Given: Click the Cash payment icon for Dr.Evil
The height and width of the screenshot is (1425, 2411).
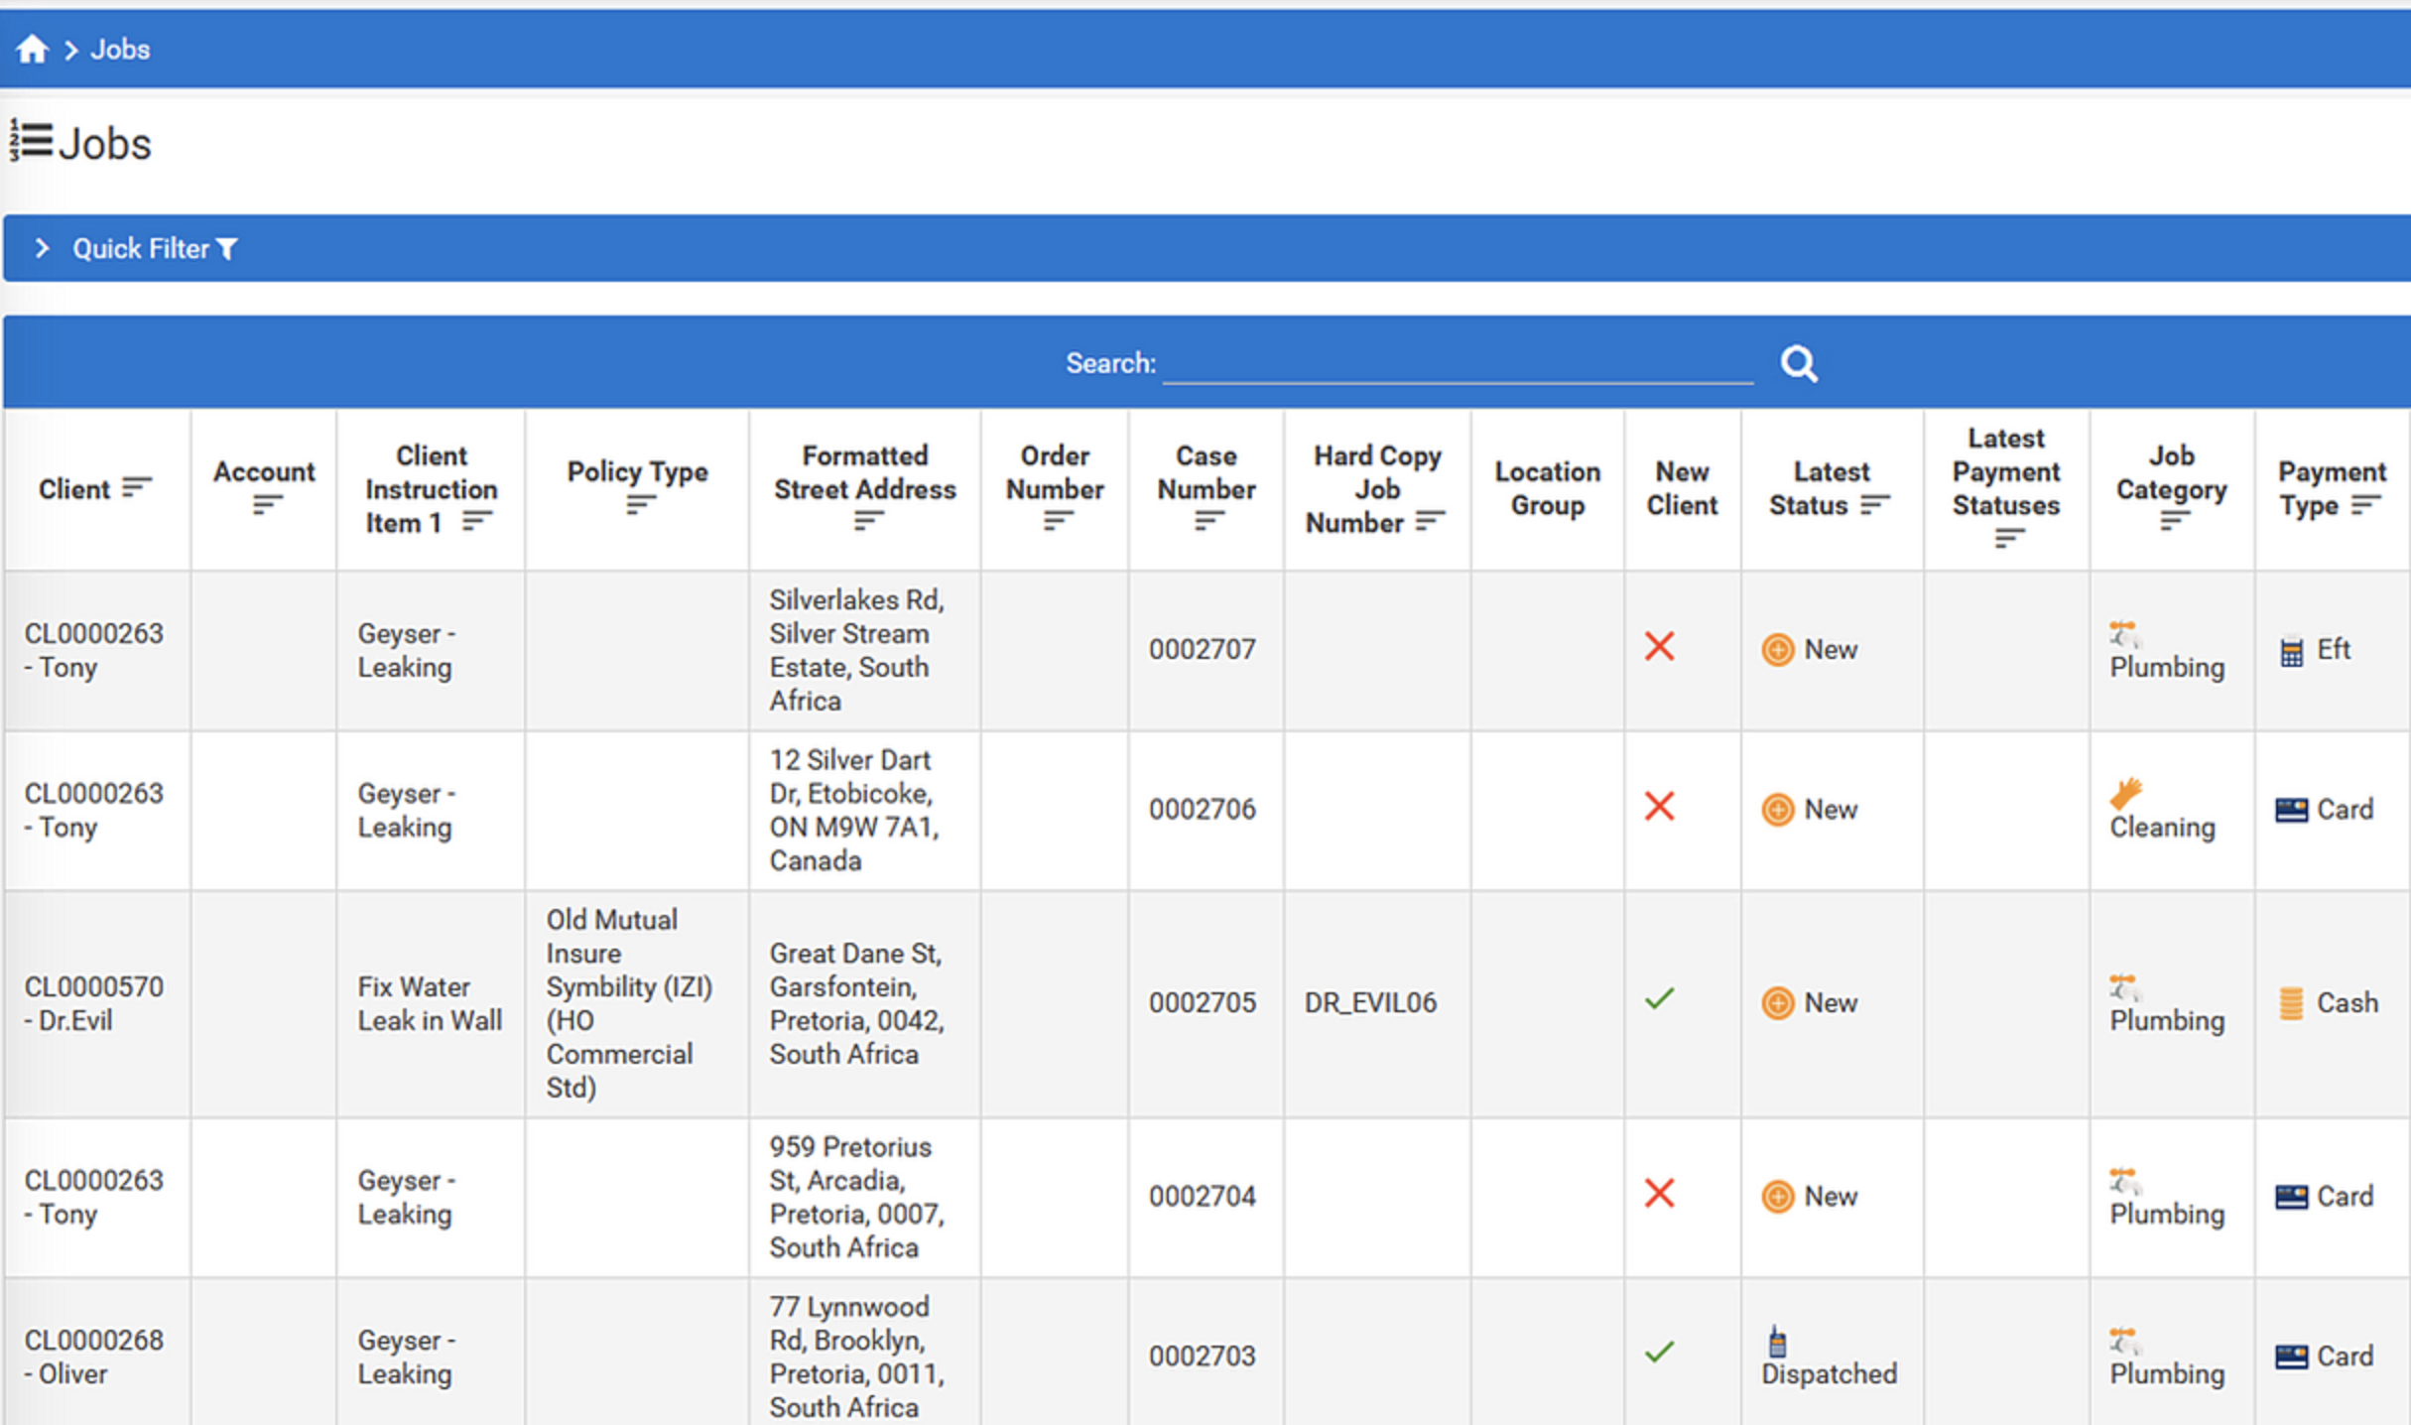Looking at the screenshot, I should point(2291,1003).
